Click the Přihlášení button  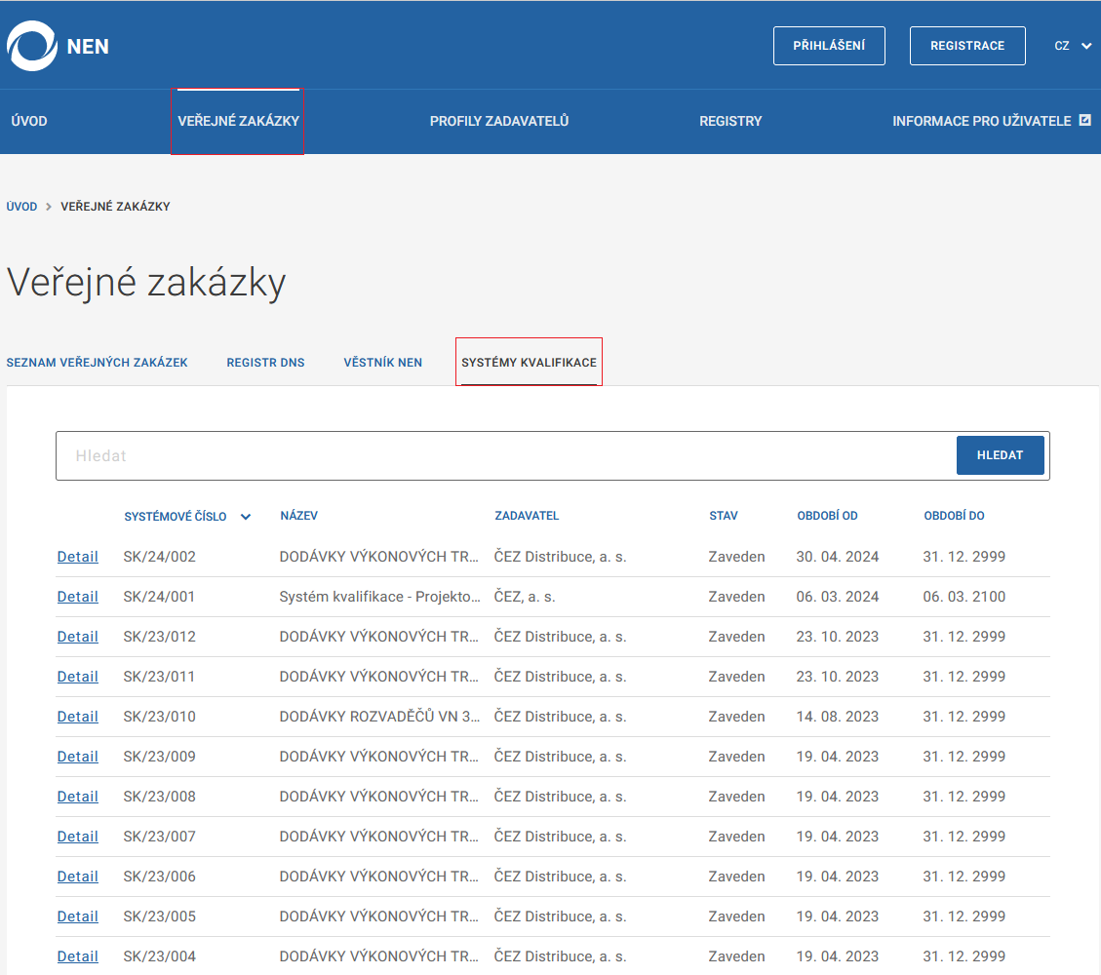(x=829, y=46)
